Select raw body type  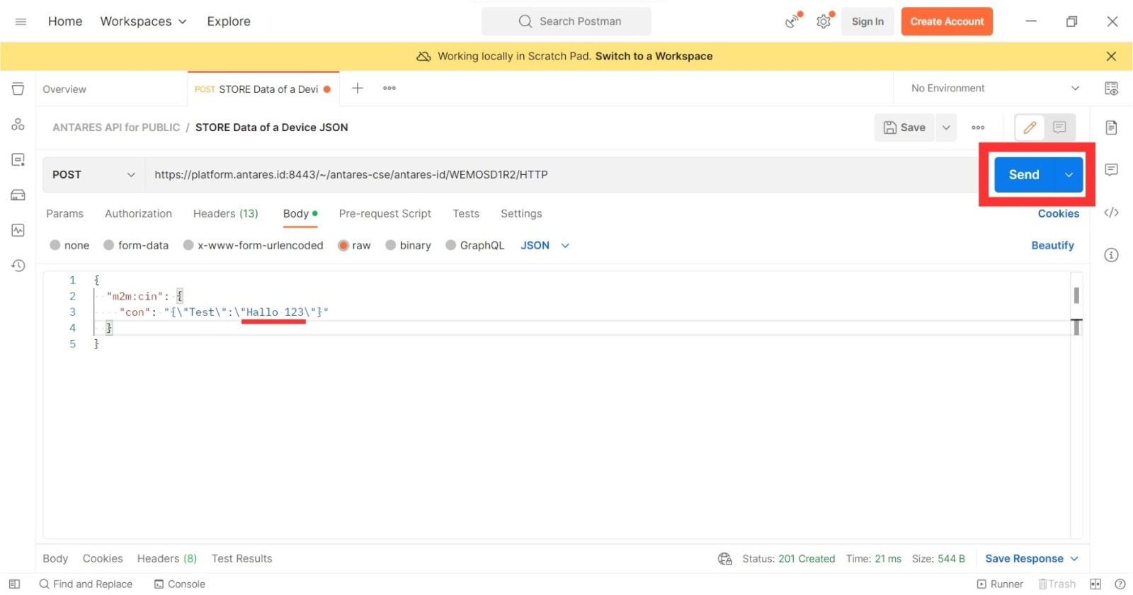tap(354, 245)
